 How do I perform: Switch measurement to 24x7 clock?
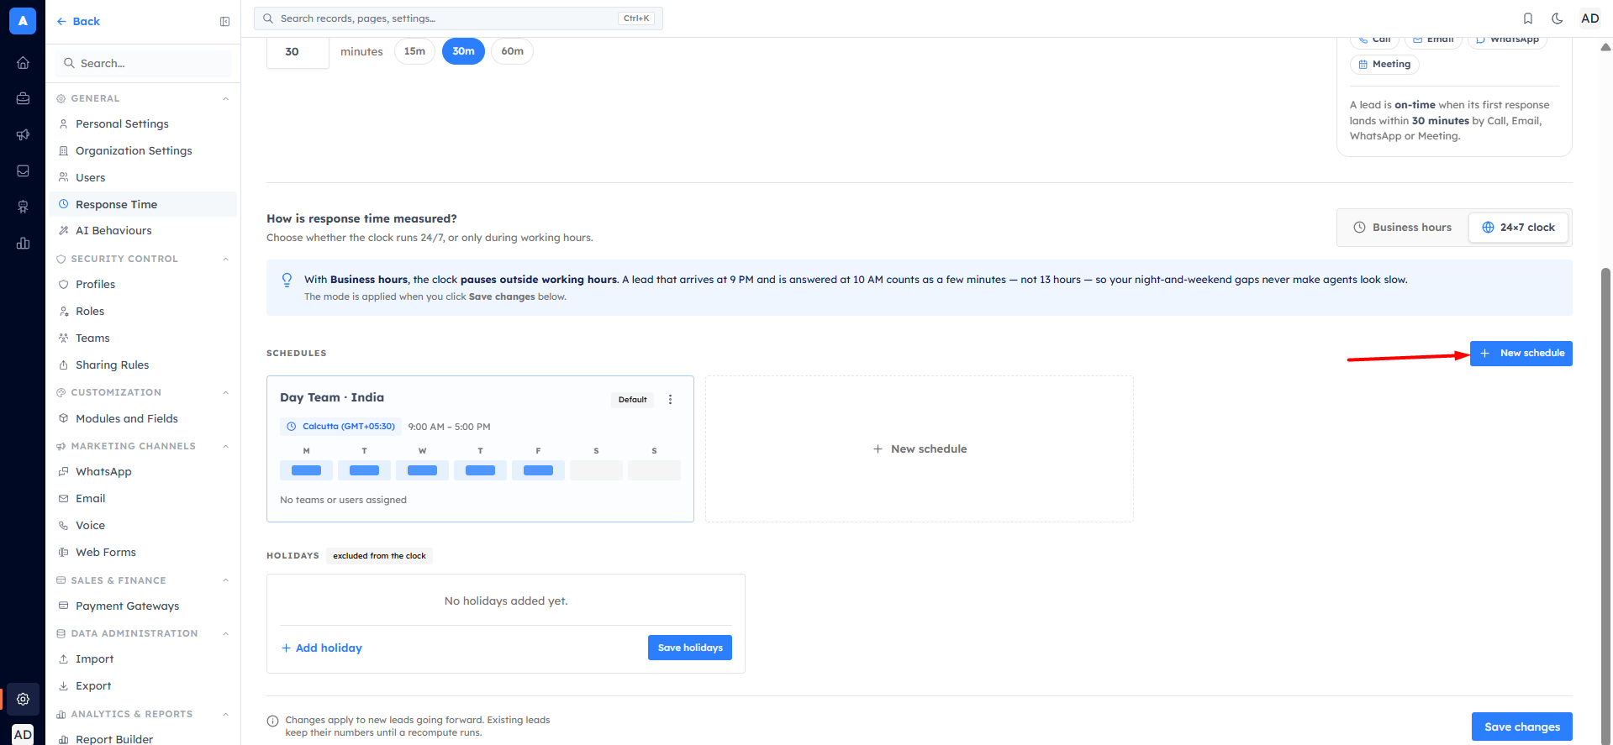1518,228
